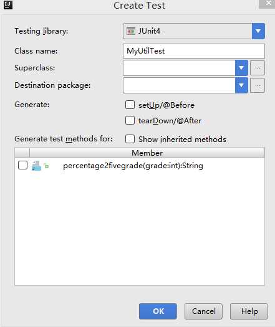275x327 pixels.
Task: Select the percentage2fivegrade(grade:int):String row
Action: (x=140, y=166)
